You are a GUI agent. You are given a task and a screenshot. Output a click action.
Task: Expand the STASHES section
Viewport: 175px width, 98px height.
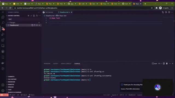(x=11, y=87)
